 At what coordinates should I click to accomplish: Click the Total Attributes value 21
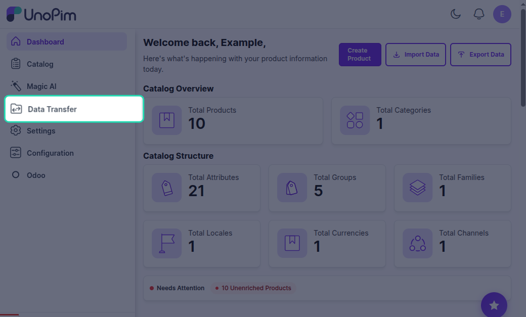click(196, 191)
